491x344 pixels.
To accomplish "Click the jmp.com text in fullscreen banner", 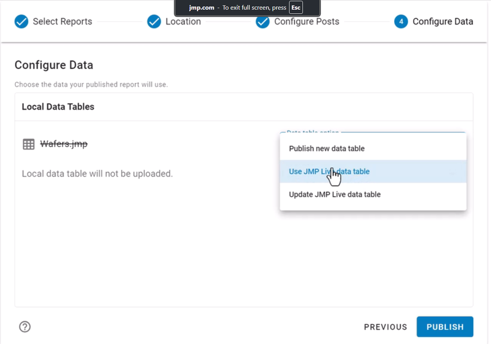I will (202, 8).
